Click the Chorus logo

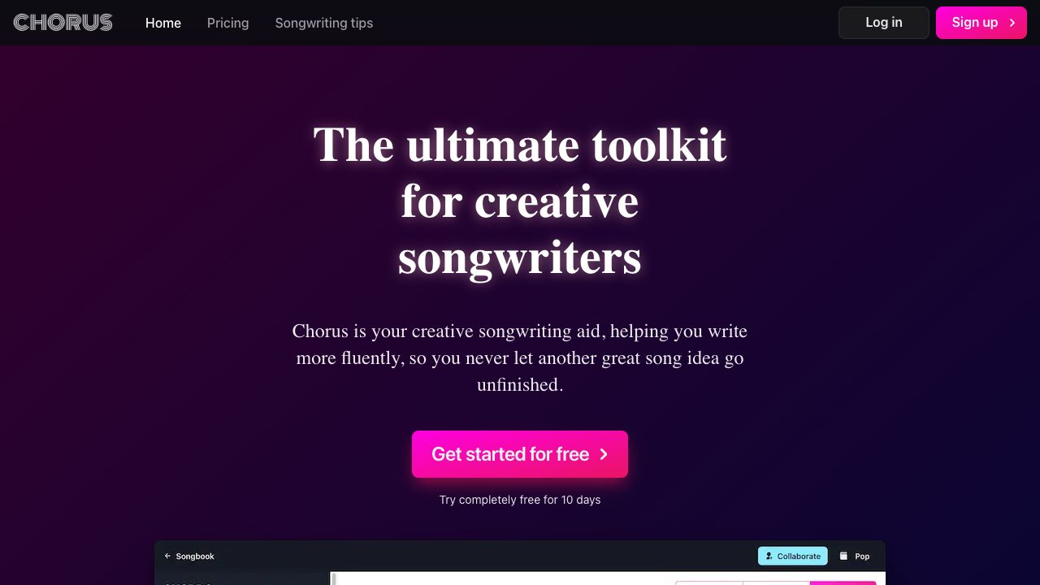[63, 23]
